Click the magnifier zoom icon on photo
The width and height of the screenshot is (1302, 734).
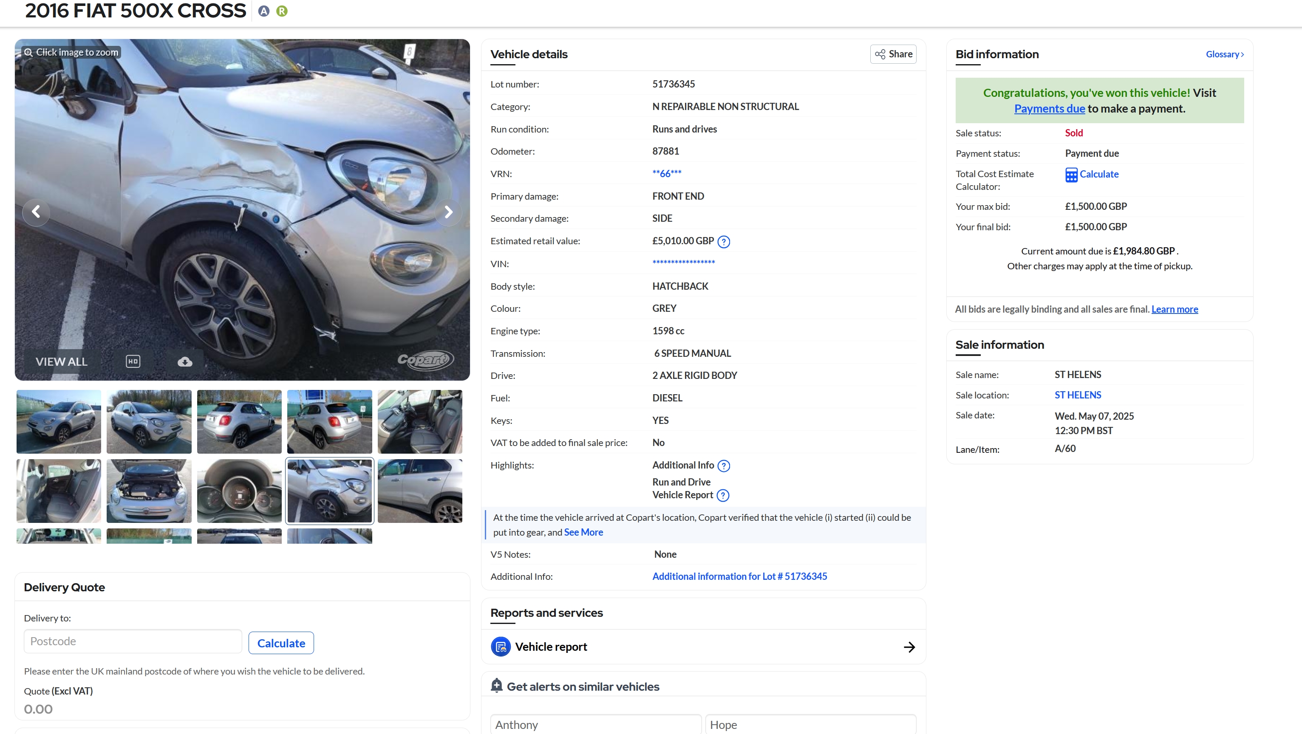[x=28, y=52]
